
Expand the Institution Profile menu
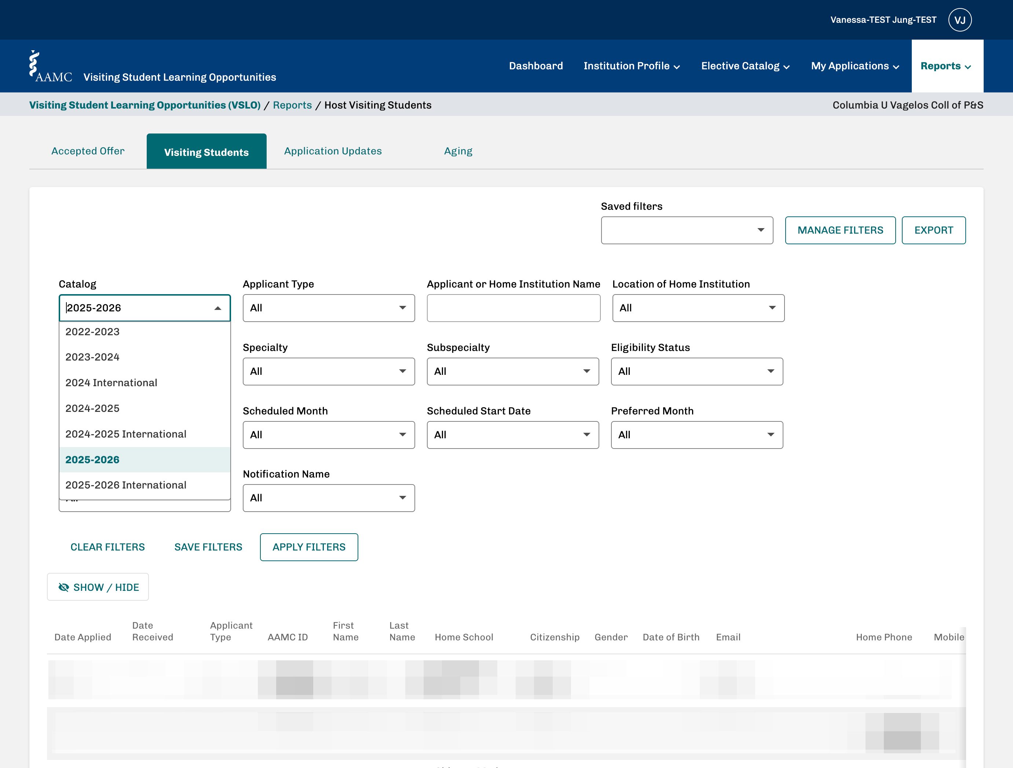point(632,66)
